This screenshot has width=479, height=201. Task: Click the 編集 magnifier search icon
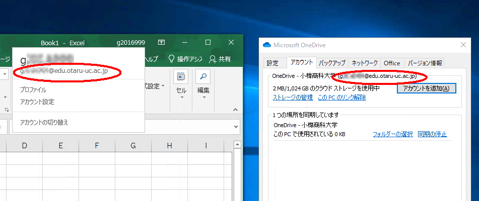tap(203, 76)
